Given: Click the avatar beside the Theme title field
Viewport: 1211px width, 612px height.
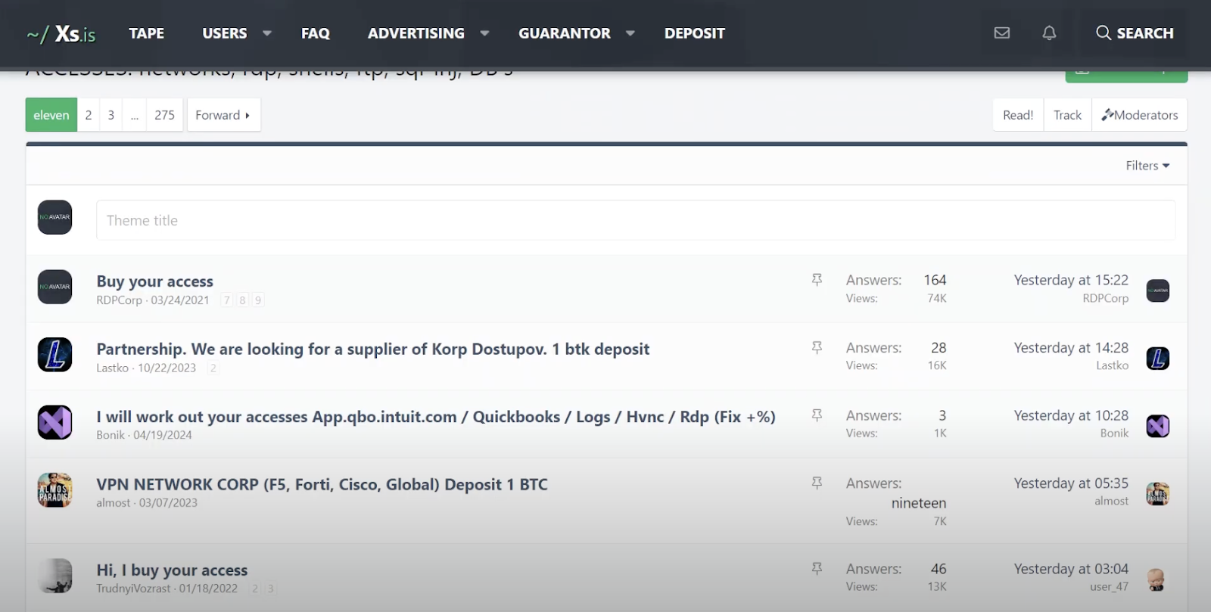Looking at the screenshot, I should 54,217.
